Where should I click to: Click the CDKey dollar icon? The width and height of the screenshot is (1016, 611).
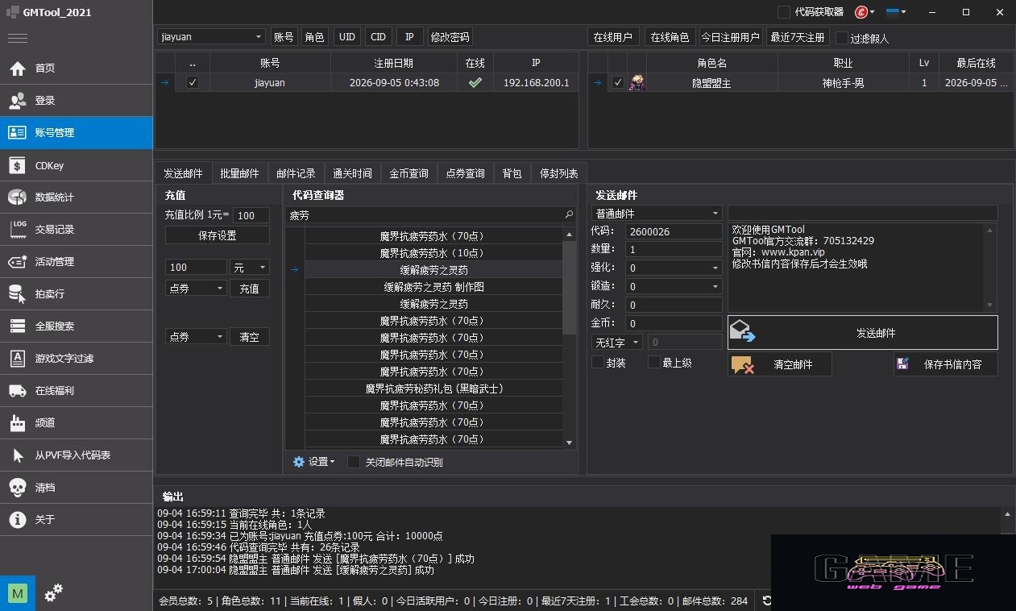[x=18, y=165]
